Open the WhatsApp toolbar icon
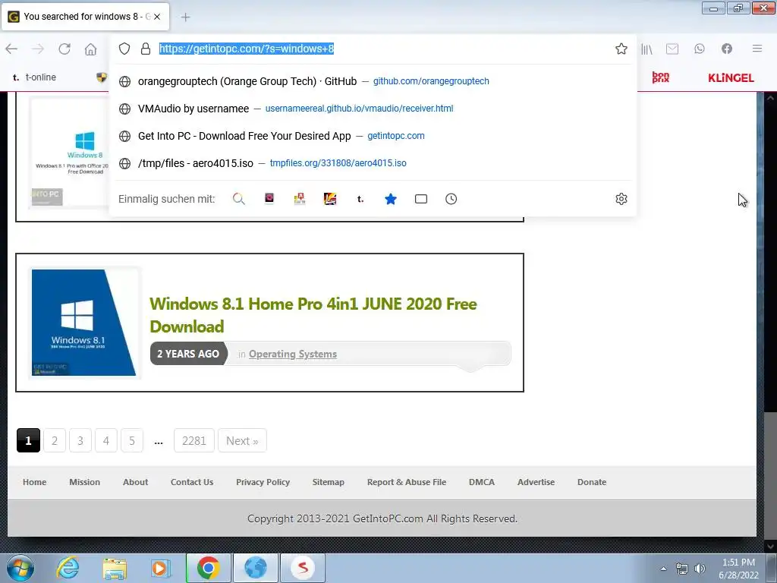This screenshot has height=583, width=777. click(x=699, y=49)
